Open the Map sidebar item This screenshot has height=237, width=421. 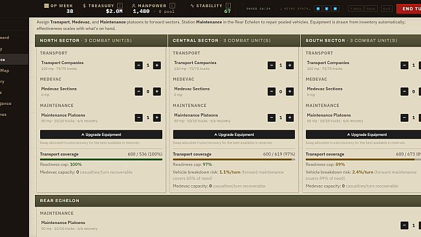(5, 71)
